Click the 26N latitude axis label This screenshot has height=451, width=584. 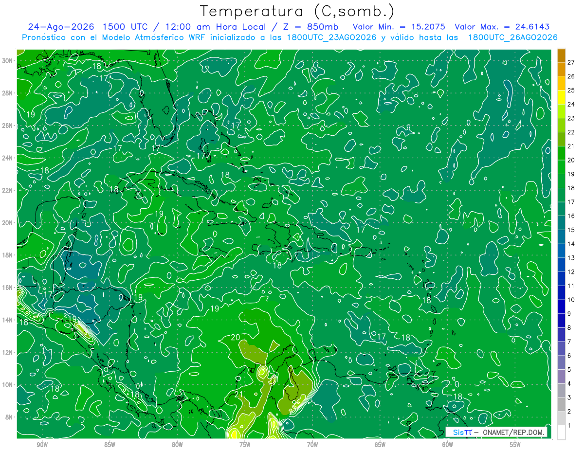click(x=8, y=126)
